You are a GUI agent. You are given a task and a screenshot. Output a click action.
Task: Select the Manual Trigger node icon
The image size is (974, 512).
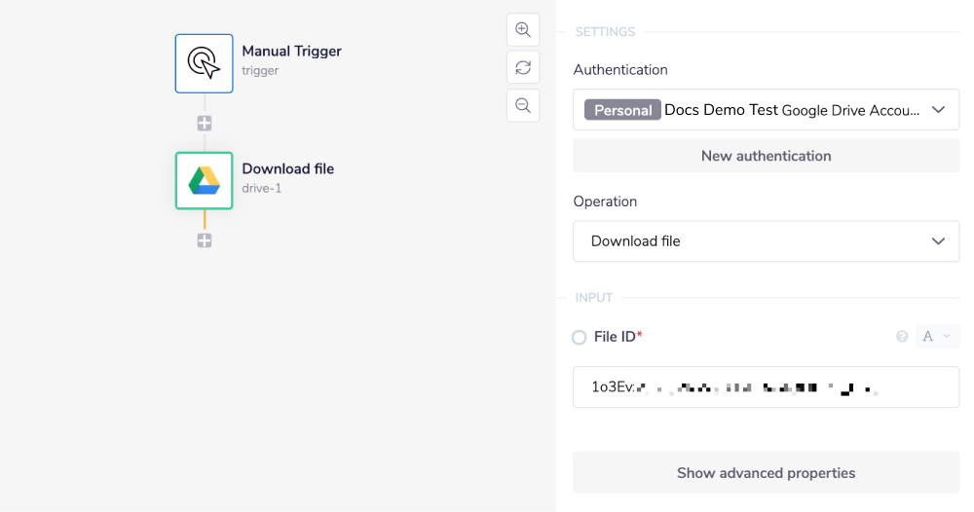tap(204, 63)
